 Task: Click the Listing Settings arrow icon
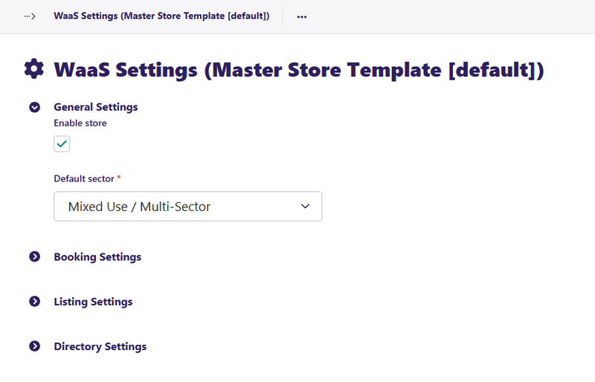click(x=34, y=302)
